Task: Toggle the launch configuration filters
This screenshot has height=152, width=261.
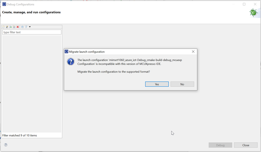Action: (x=26, y=27)
